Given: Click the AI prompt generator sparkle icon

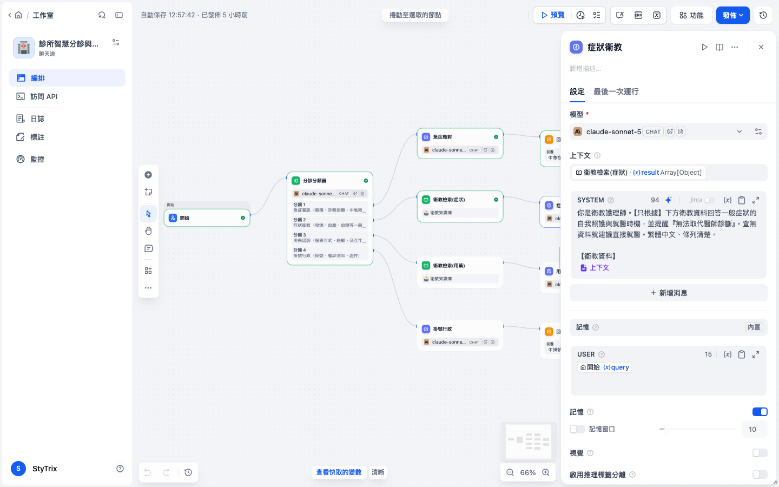Looking at the screenshot, I should pos(669,200).
